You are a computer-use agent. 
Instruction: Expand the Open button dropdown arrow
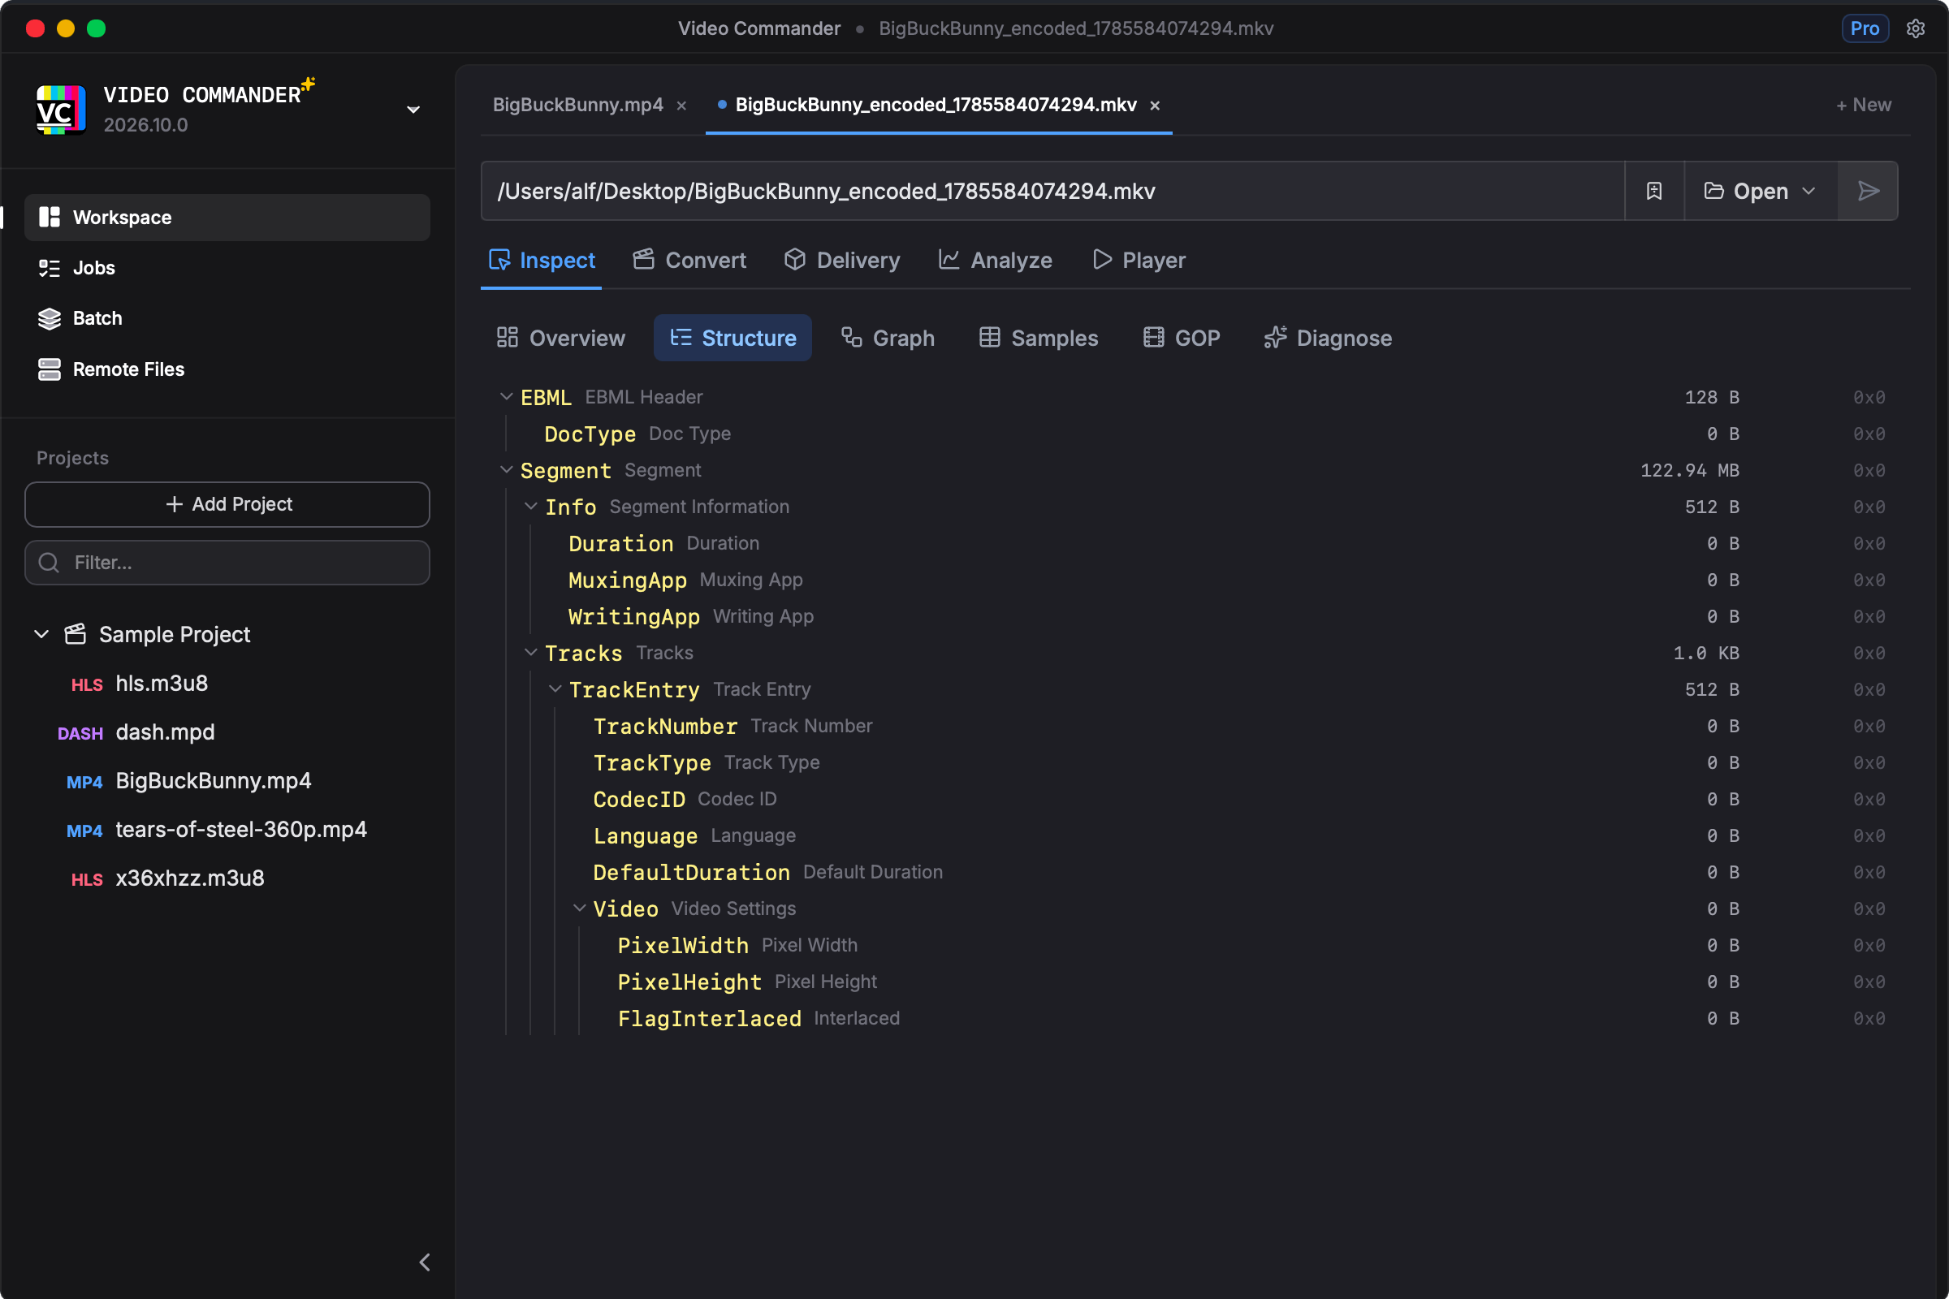click(1809, 192)
